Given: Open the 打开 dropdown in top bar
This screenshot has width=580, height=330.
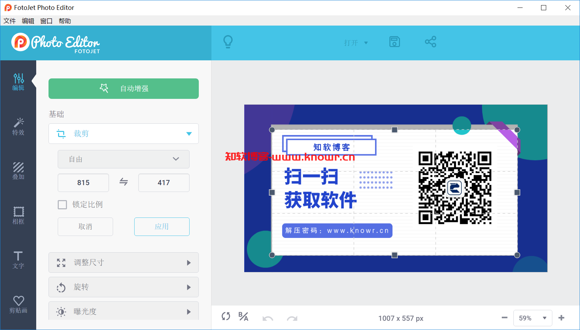Looking at the screenshot, I should coord(356,43).
